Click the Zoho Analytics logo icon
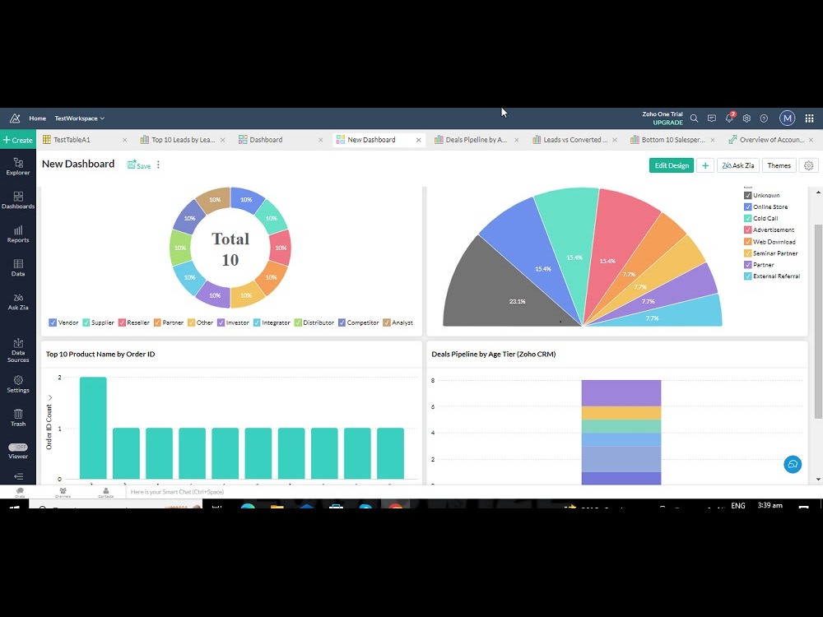 coord(15,118)
